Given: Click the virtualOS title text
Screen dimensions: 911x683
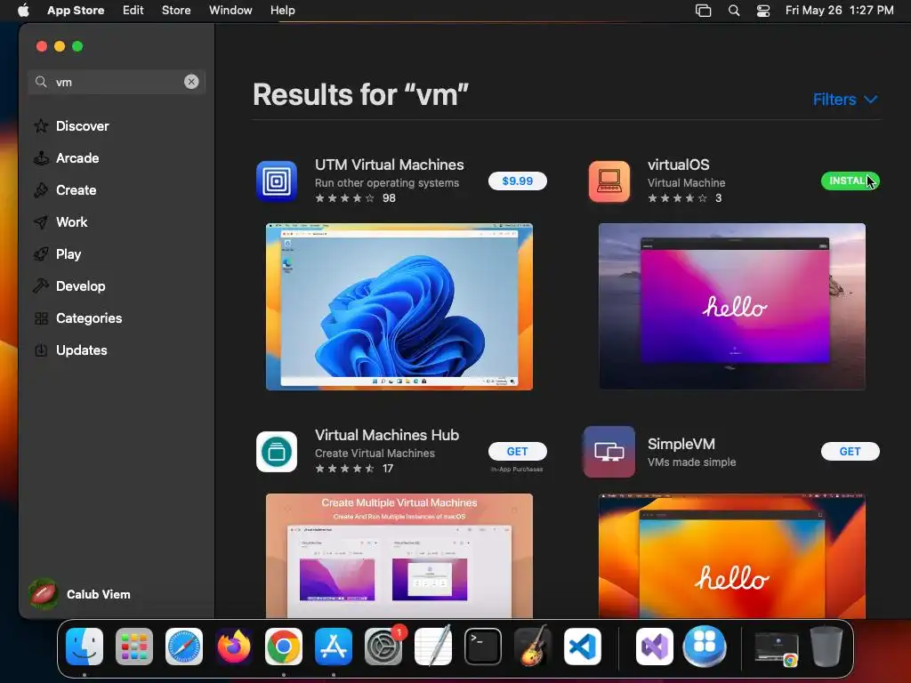Looking at the screenshot, I should 679,165.
